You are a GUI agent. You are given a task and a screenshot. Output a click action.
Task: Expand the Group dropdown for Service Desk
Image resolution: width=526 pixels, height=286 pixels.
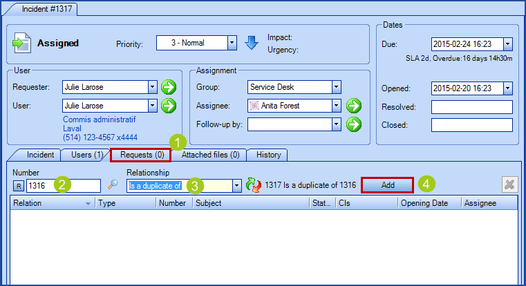click(x=336, y=88)
